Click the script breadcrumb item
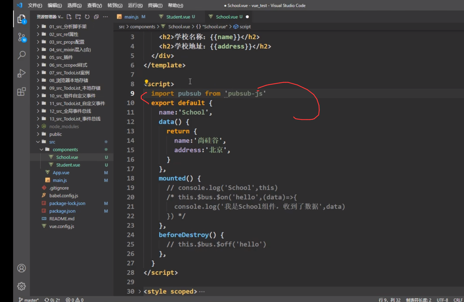This screenshot has height=302, width=464. (242, 26)
